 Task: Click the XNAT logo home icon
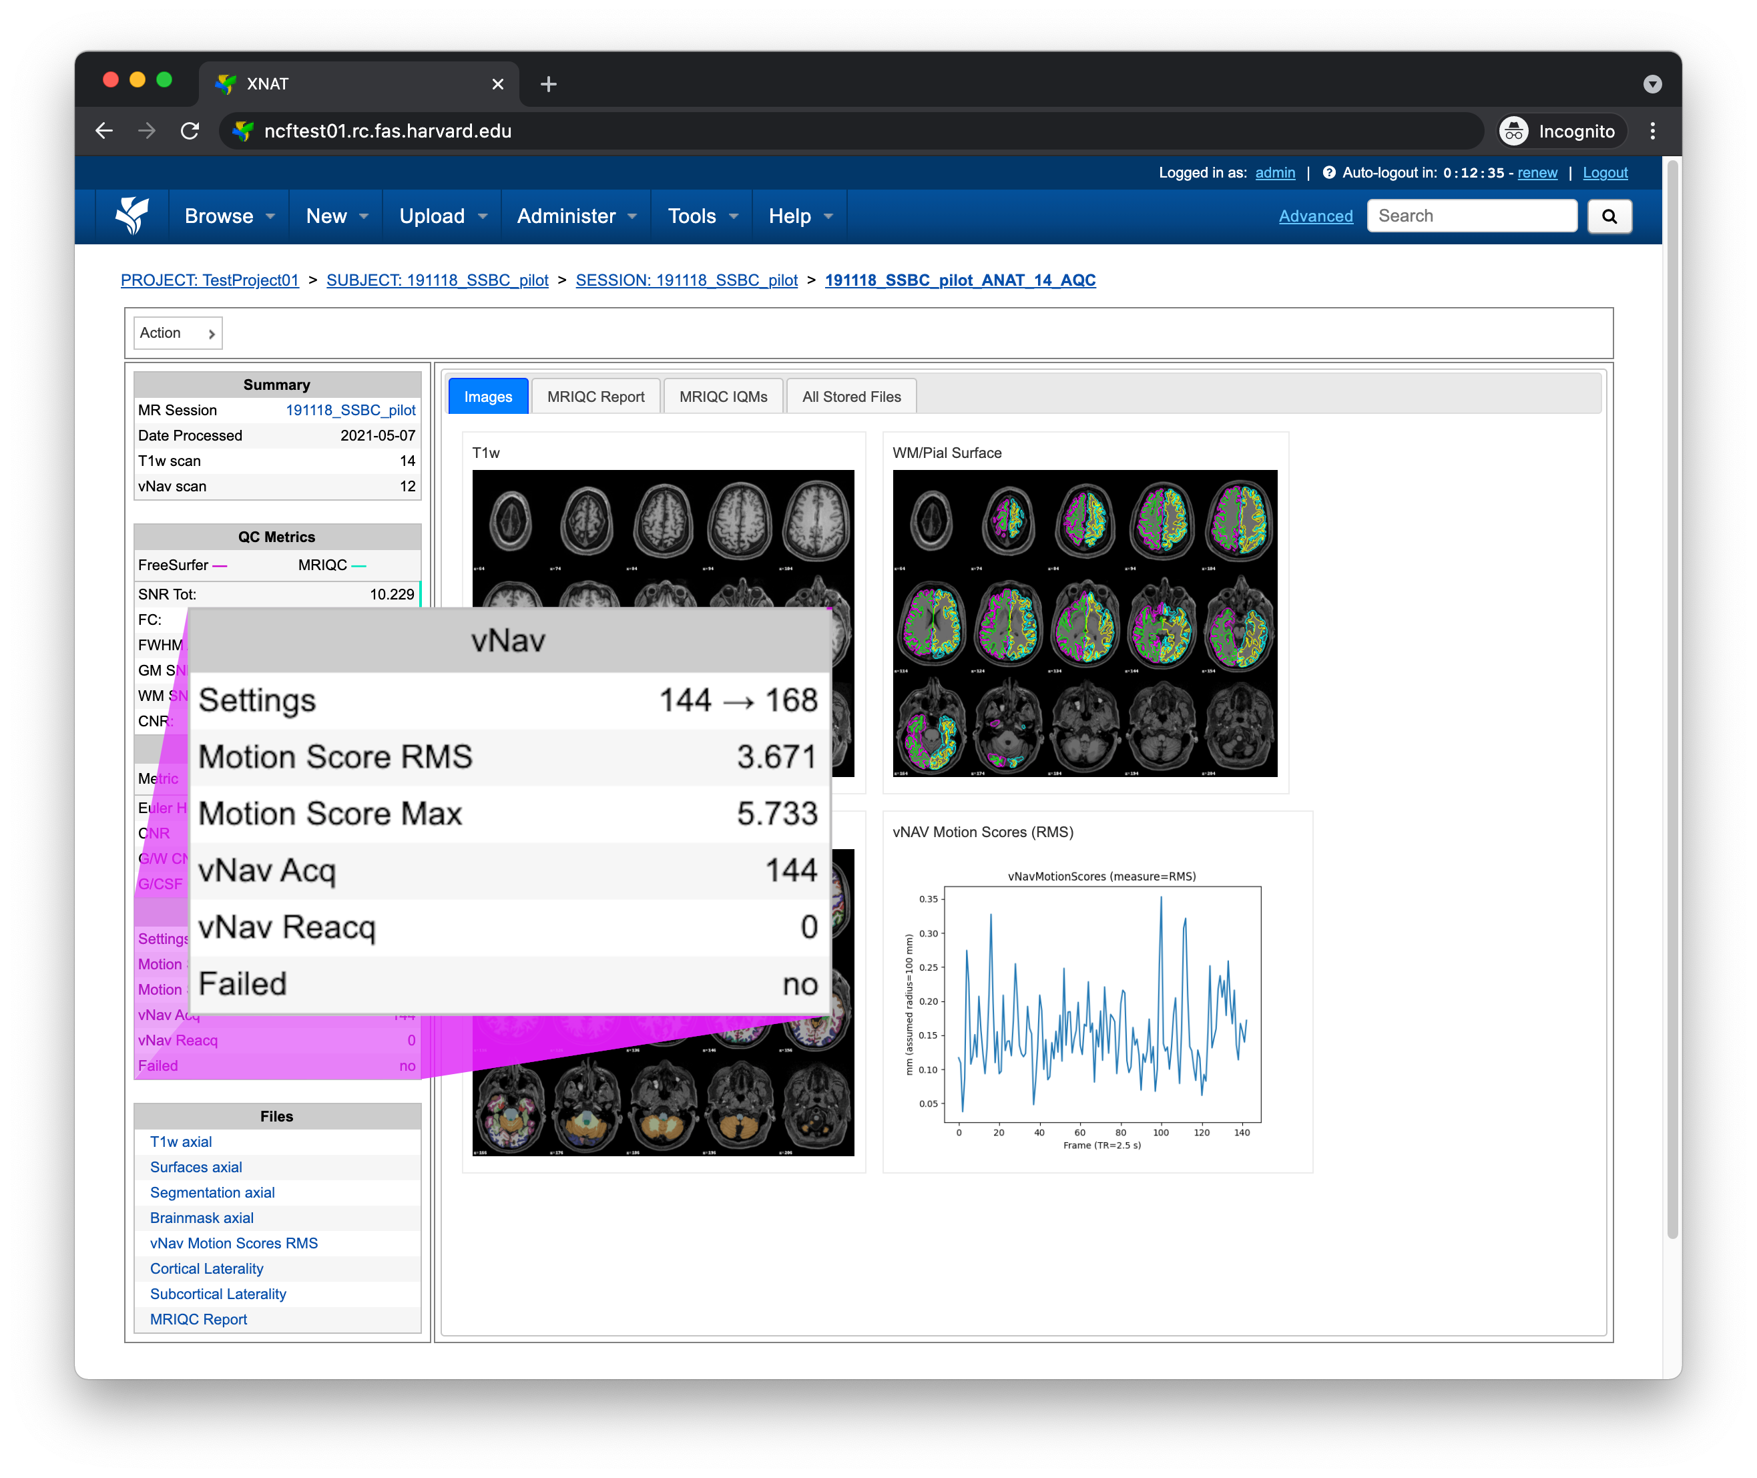click(x=132, y=216)
